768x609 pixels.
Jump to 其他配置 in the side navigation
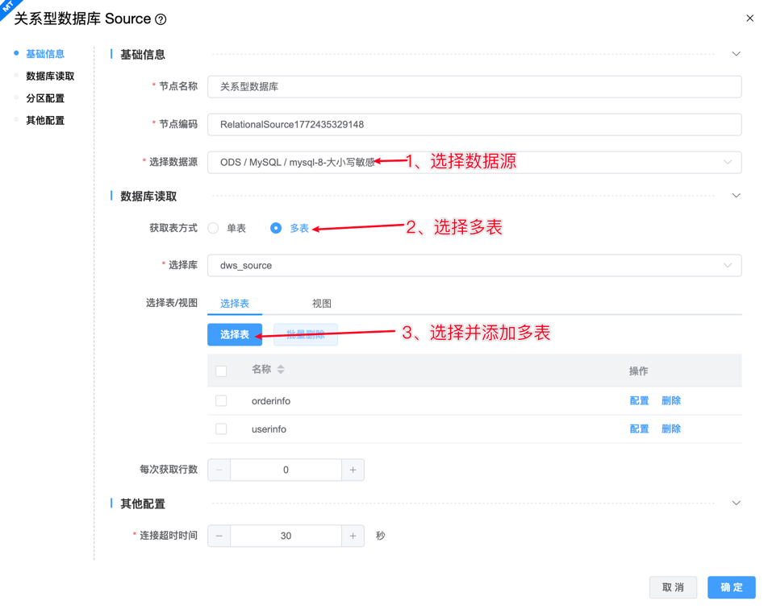[45, 120]
